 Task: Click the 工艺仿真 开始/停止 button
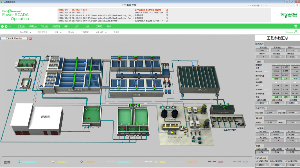[14, 38]
